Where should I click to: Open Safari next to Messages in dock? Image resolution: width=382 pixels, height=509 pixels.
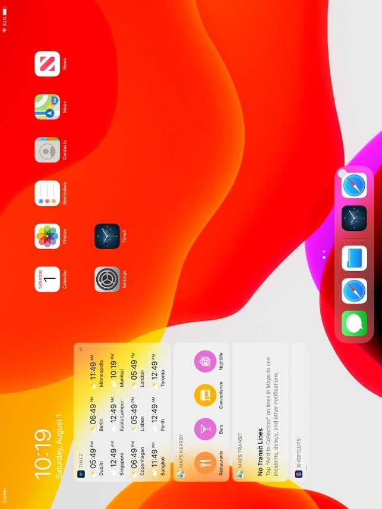354,291
